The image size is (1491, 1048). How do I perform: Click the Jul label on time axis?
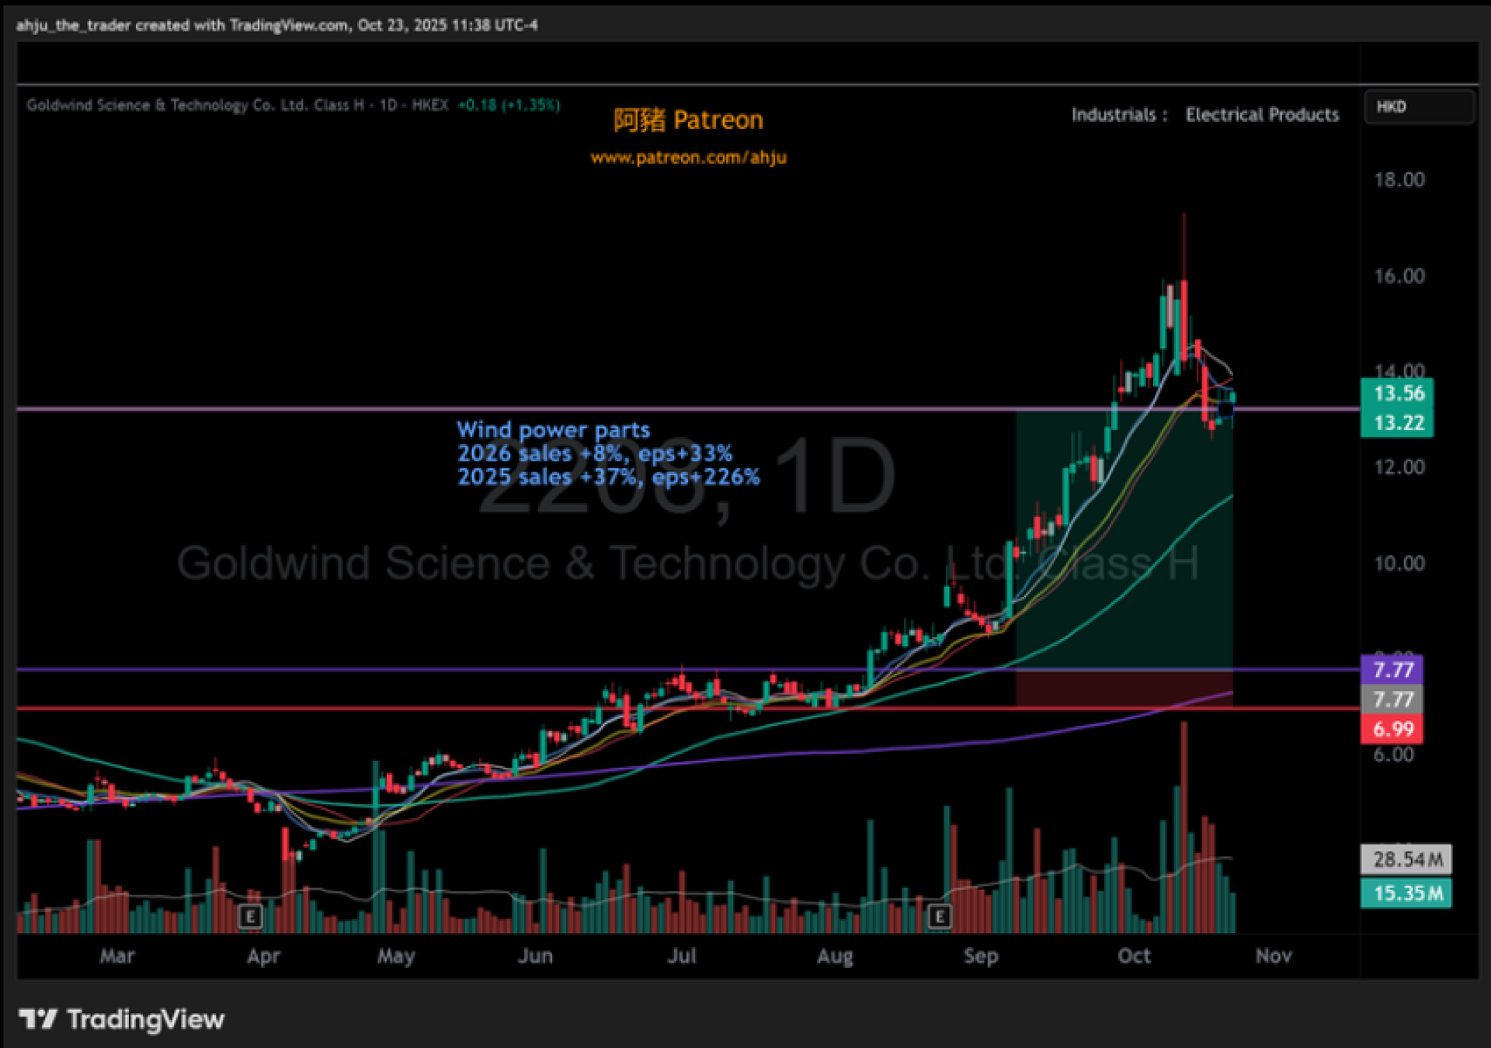point(682,956)
